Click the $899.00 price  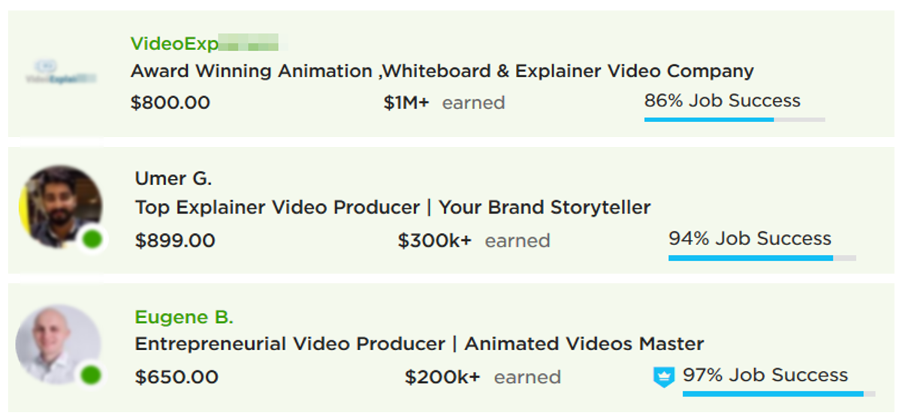(175, 241)
